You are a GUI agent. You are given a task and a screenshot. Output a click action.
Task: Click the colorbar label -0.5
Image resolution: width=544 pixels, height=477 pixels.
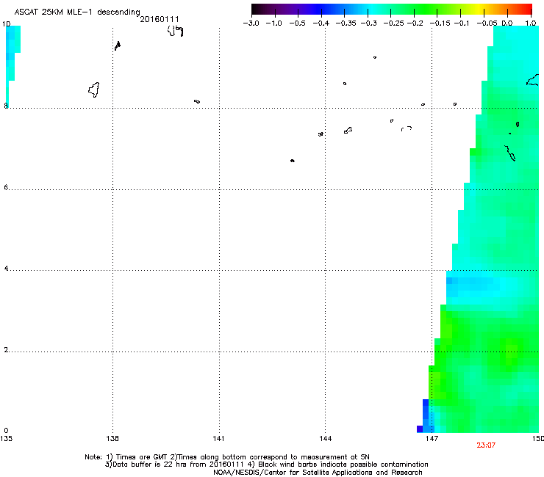tap(297, 23)
